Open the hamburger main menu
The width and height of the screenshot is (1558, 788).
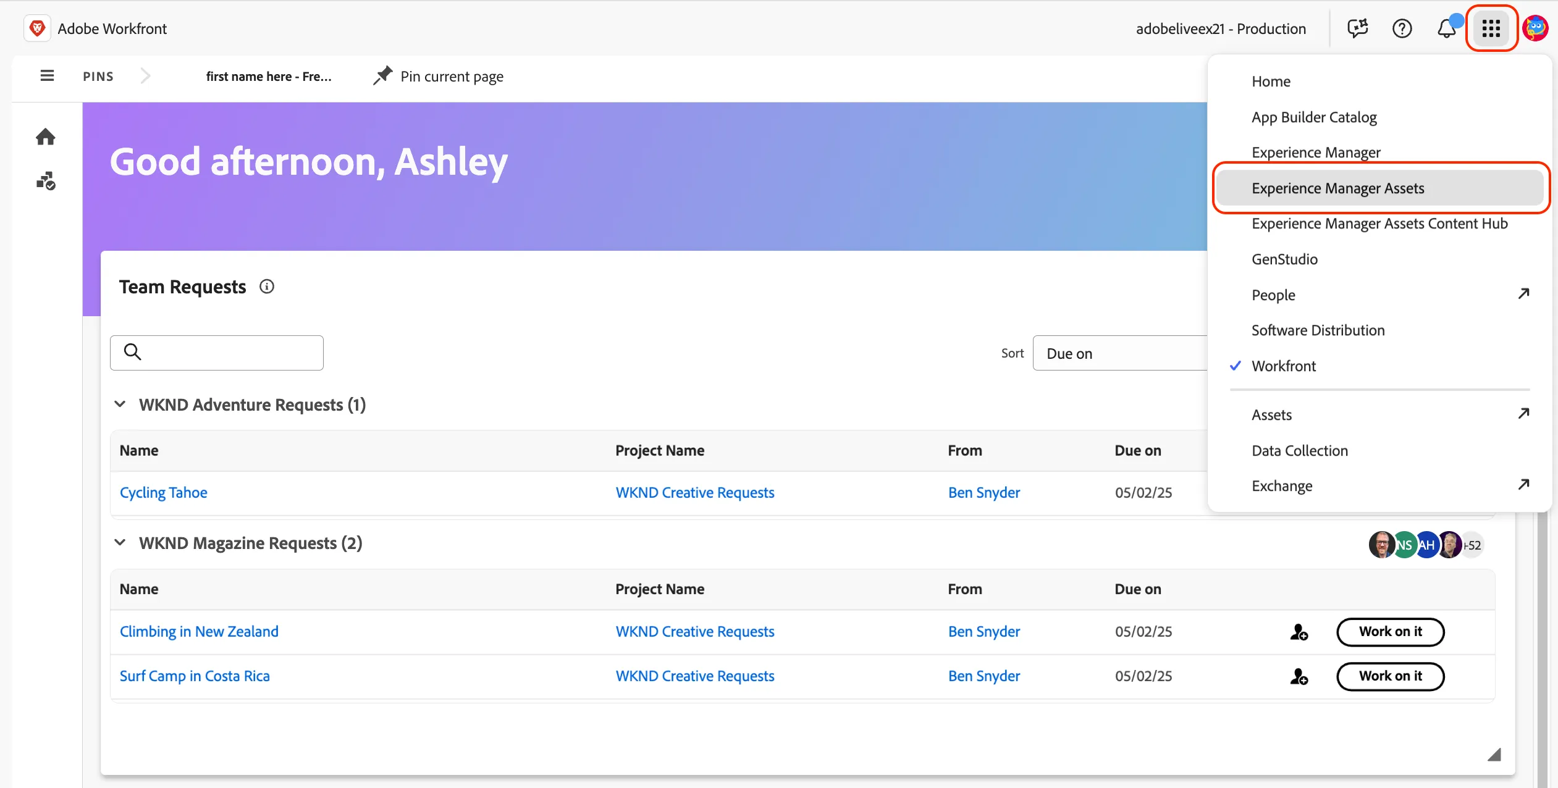(x=47, y=76)
